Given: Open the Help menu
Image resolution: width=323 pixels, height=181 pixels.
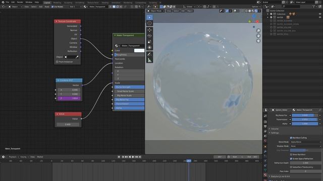Looking at the screenshot, I should click(x=37, y=2).
